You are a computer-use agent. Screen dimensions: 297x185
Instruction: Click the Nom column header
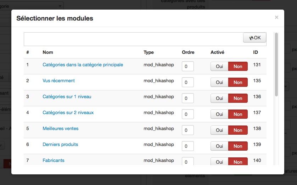pos(48,52)
